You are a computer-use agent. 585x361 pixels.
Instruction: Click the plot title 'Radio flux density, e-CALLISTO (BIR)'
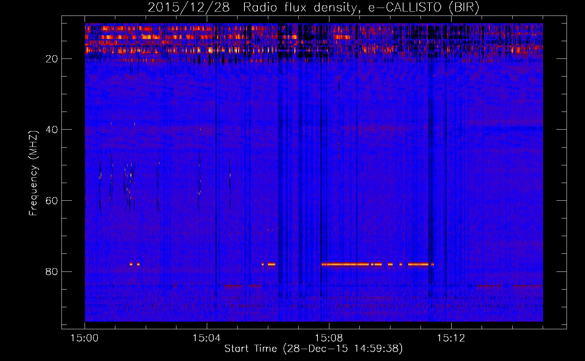(x=361, y=7)
